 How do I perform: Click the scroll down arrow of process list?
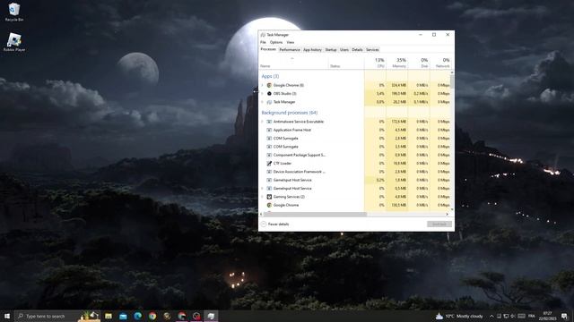click(452, 209)
